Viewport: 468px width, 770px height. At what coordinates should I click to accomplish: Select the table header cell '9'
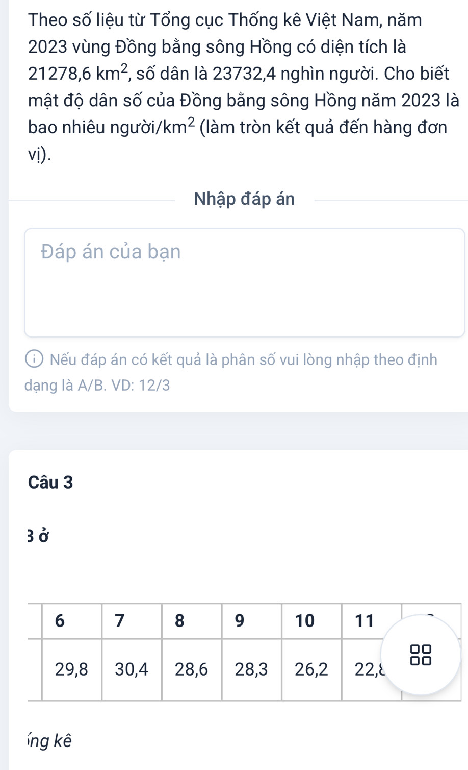[239, 621]
